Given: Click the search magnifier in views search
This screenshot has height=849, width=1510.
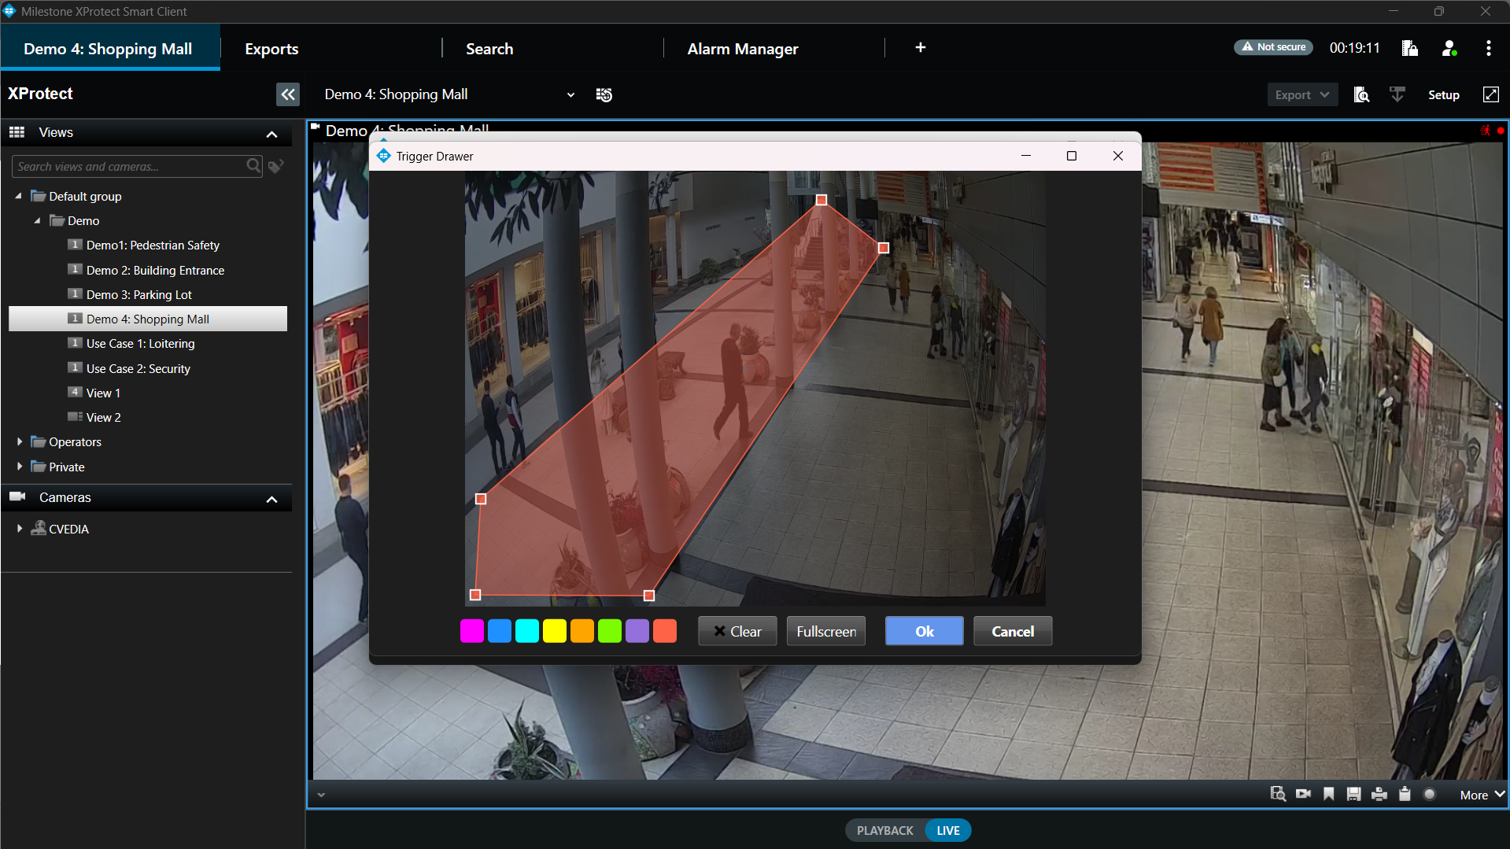Looking at the screenshot, I should pos(253,166).
